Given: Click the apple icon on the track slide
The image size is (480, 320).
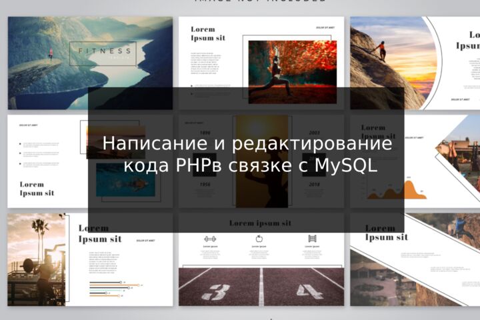Looking at the screenshot, I should pos(259,238).
